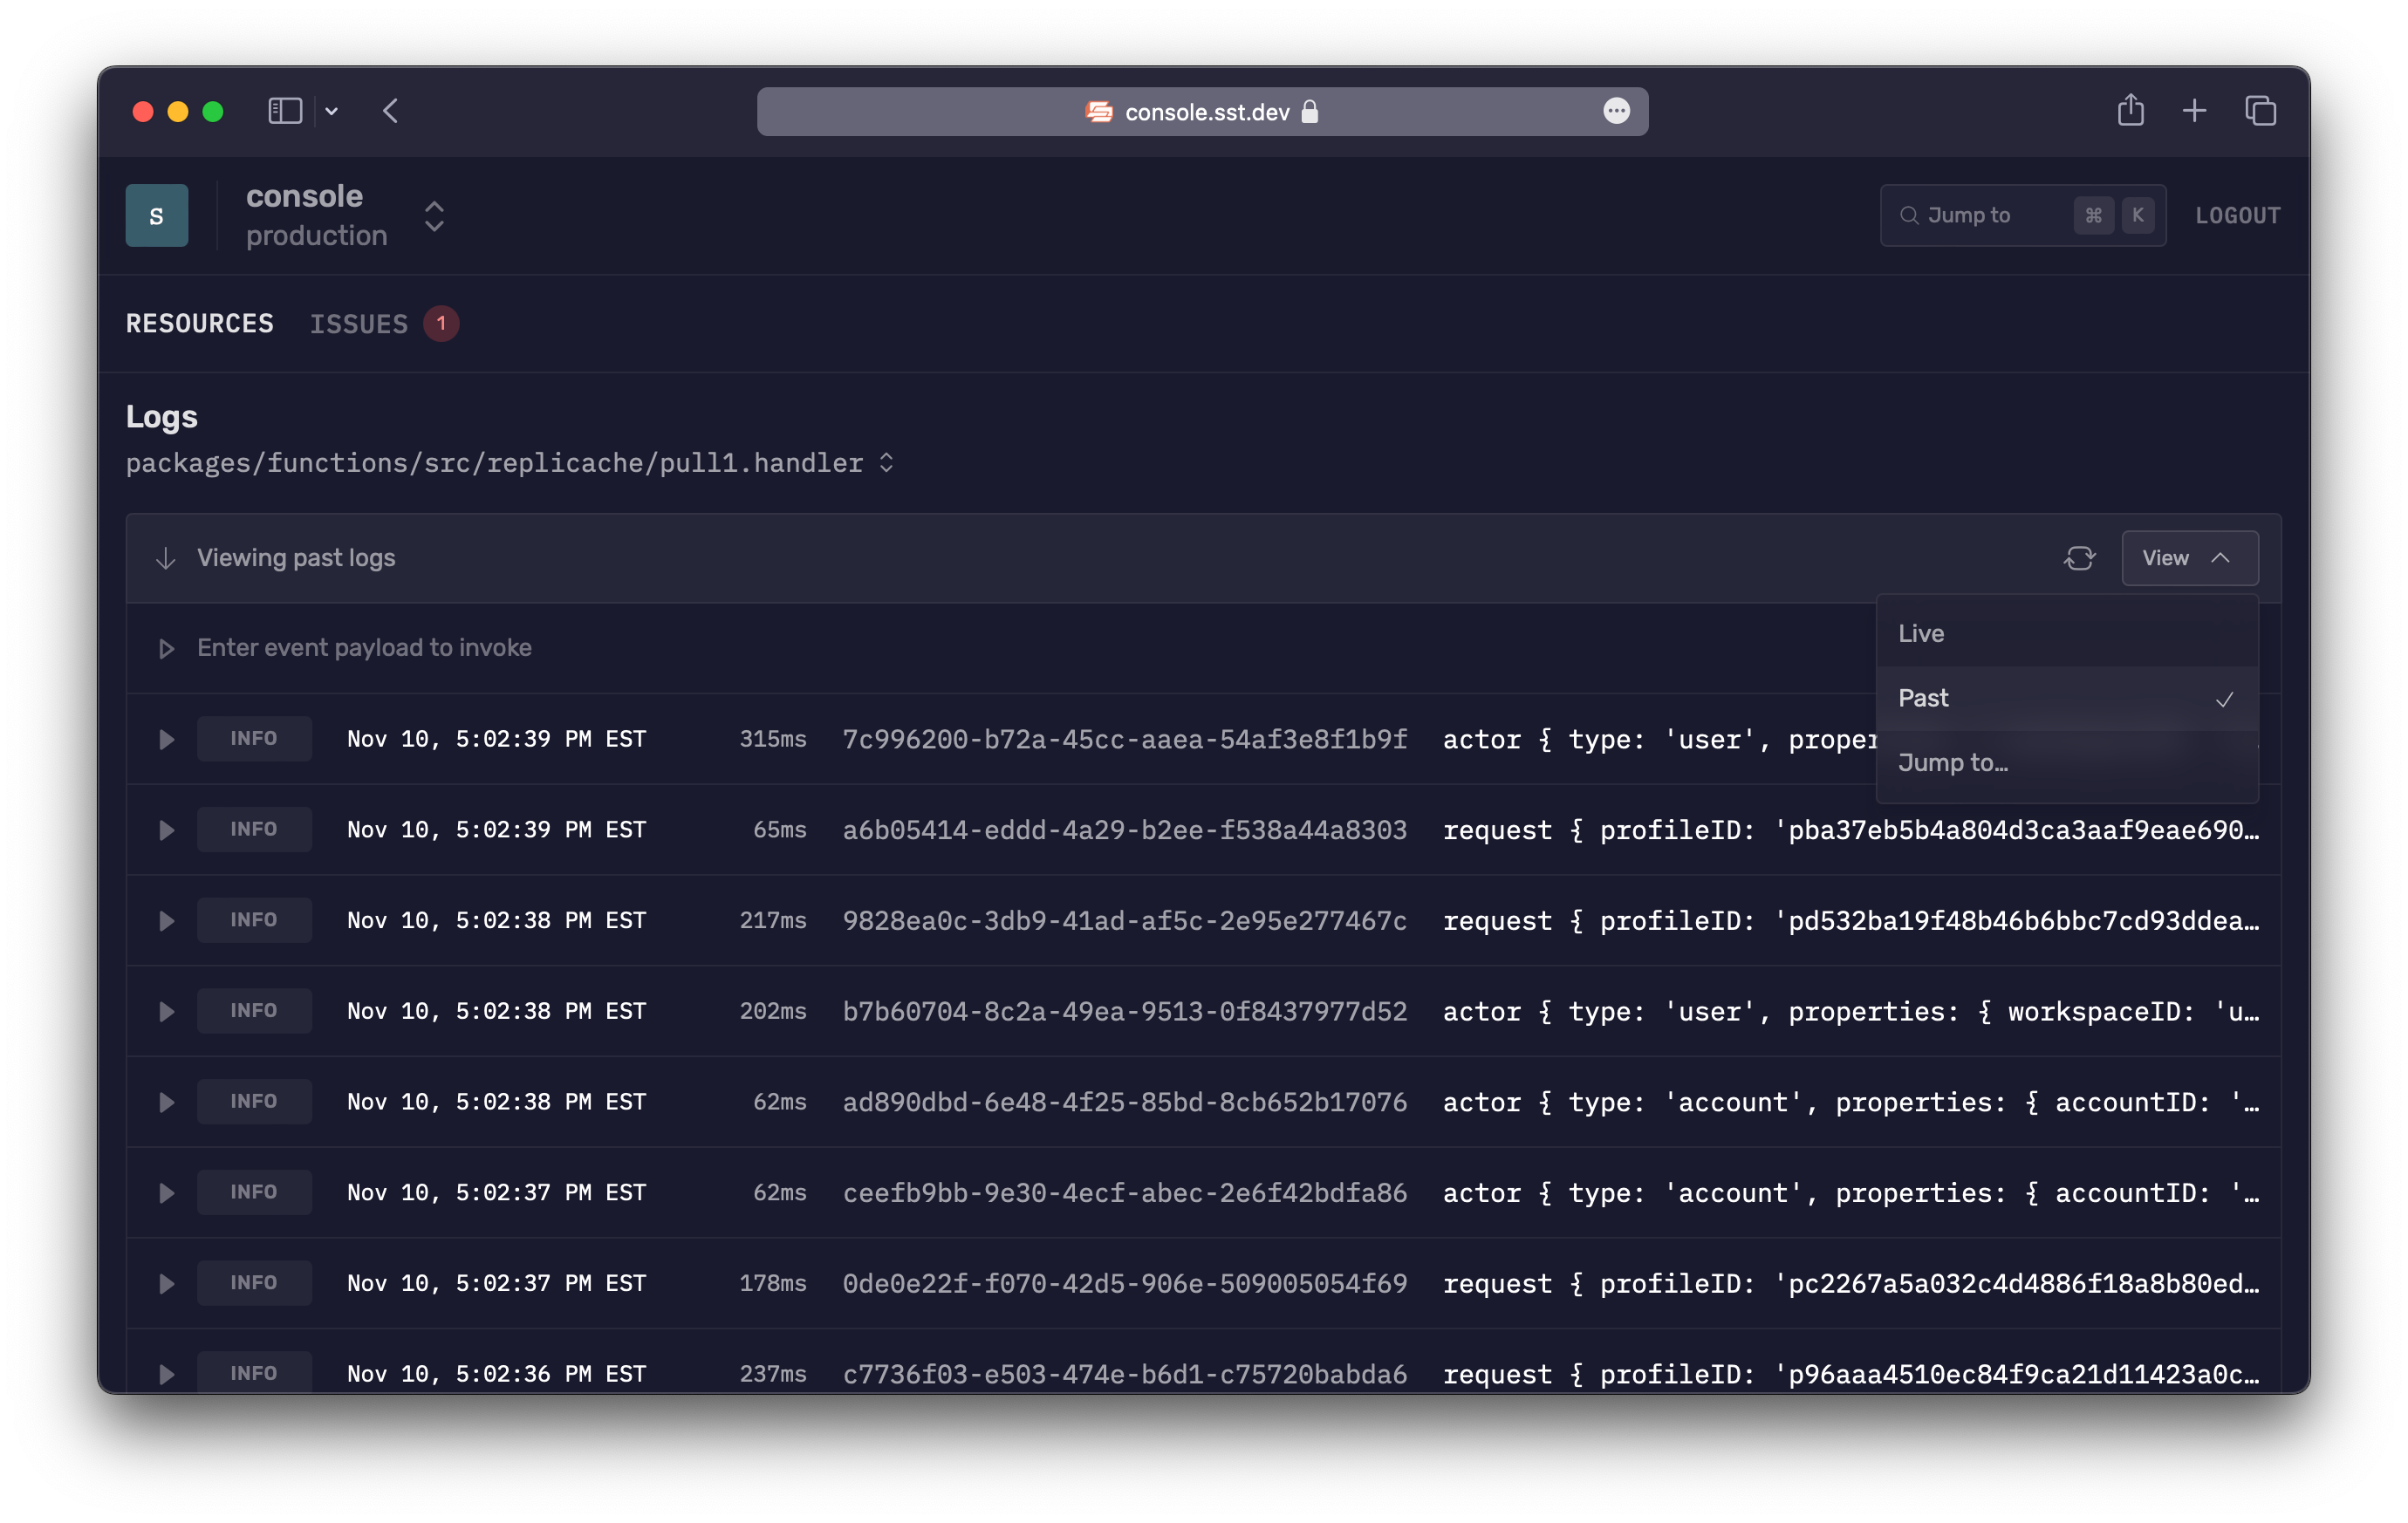Show the tab overview icon
This screenshot has width=2408, height=1523.
click(2260, 110)
